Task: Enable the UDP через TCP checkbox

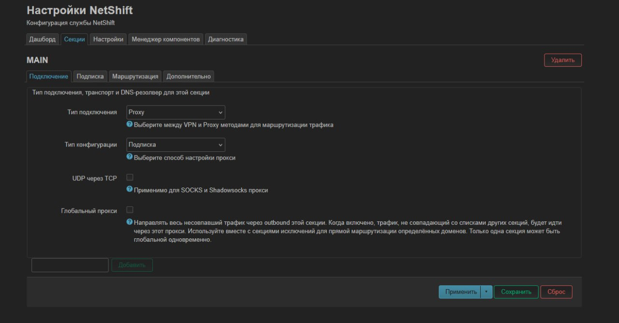Action: (x=130, y=177)
